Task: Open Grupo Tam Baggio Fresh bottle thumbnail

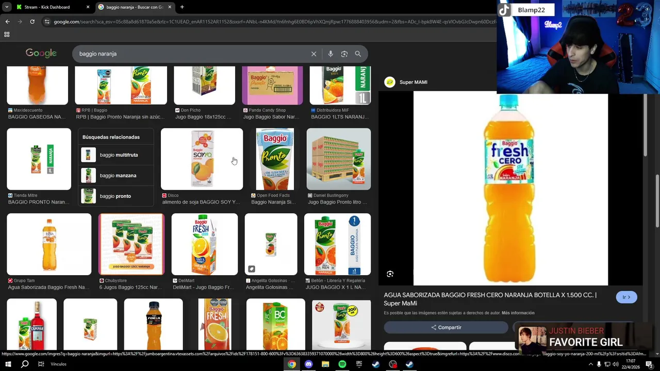Action: (x=49, y=244)
